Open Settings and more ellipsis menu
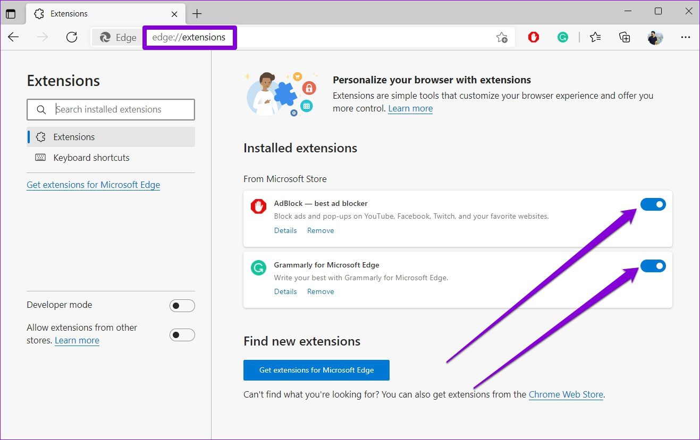 (685, 37)
